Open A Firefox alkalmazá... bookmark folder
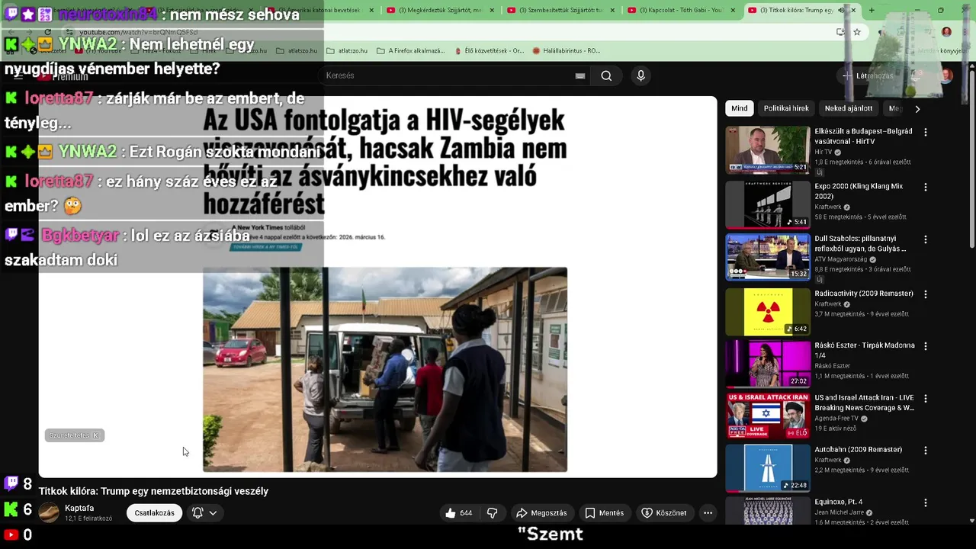 [x=410, y=50]
